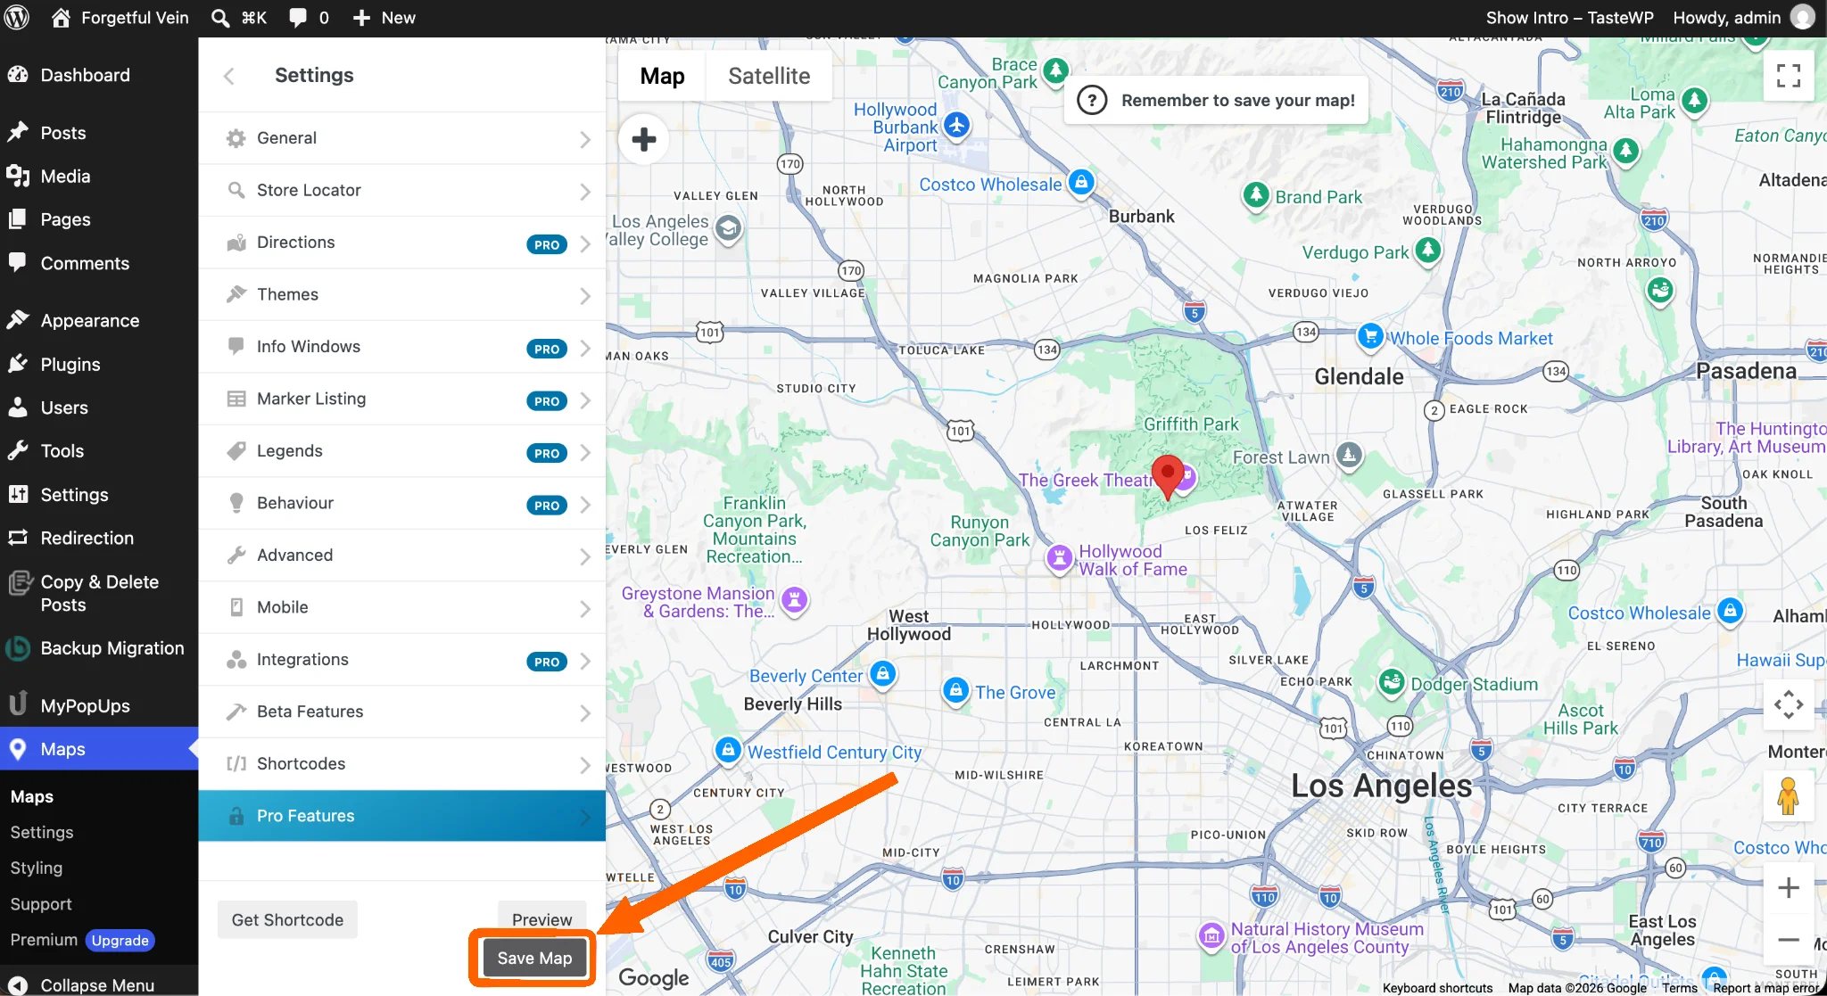Open the Redirection sidebar menu
The image size is (1827, 996).
tap(87, 538)
